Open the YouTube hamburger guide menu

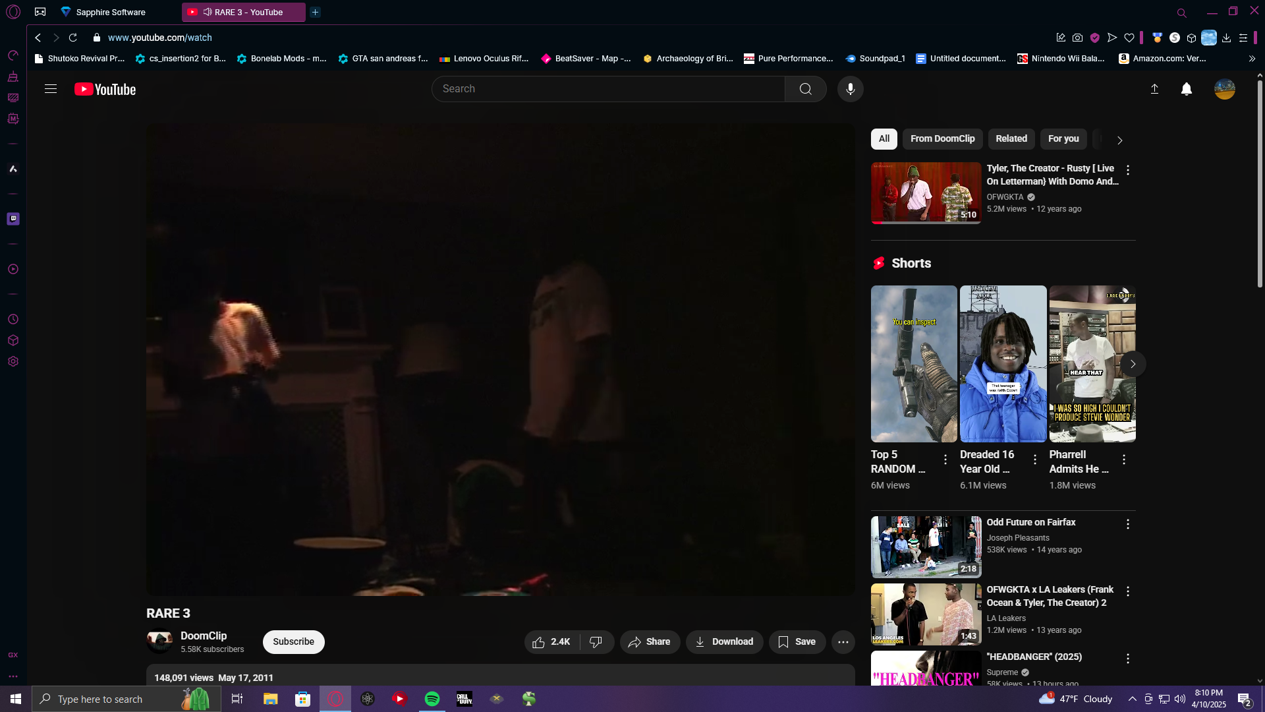coord(51,89)
